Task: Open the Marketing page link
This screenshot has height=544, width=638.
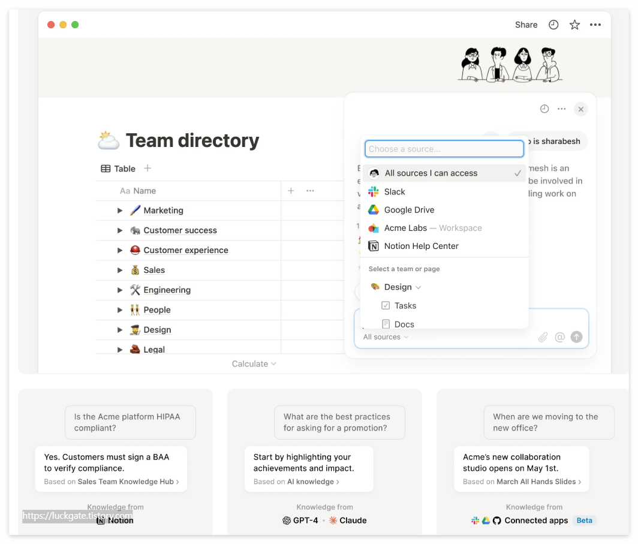Action: click(163, 211)
